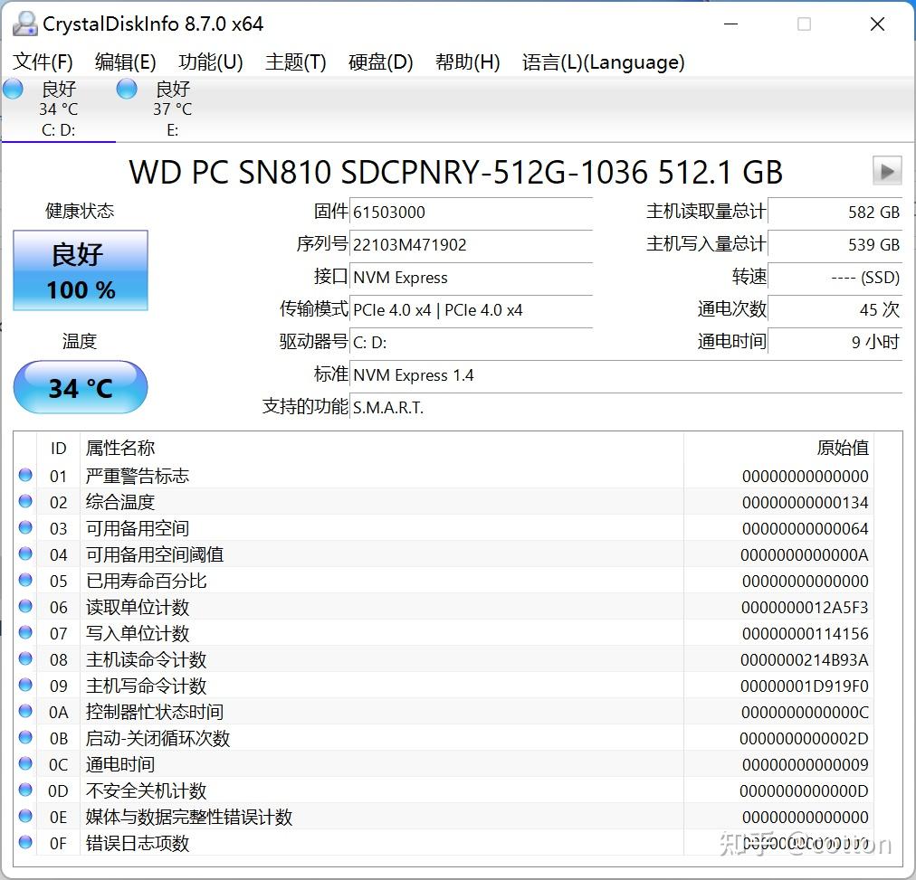Open the 功能(U) menu
This screenshot has width=916, height=880.
(210, 62)
